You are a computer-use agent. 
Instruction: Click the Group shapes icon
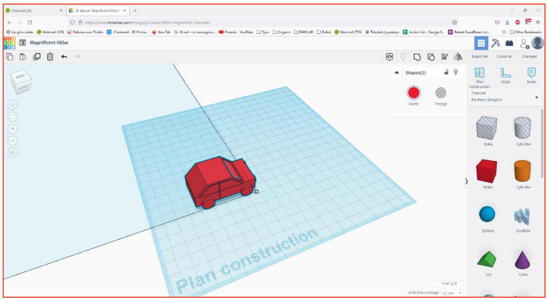(417, 57)
